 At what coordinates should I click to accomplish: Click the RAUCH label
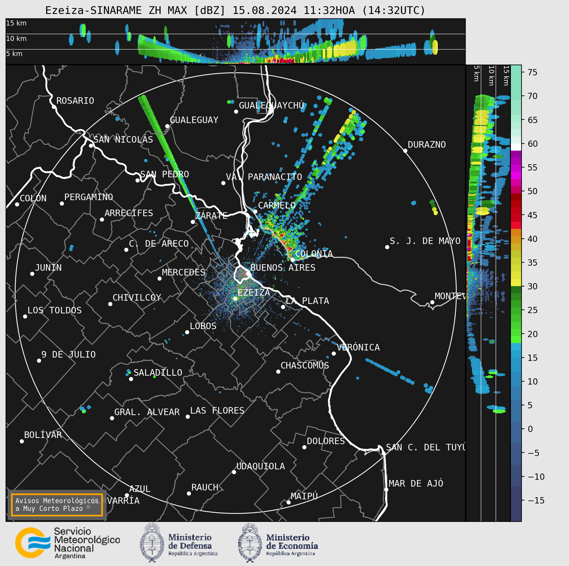tap(205, 487)
